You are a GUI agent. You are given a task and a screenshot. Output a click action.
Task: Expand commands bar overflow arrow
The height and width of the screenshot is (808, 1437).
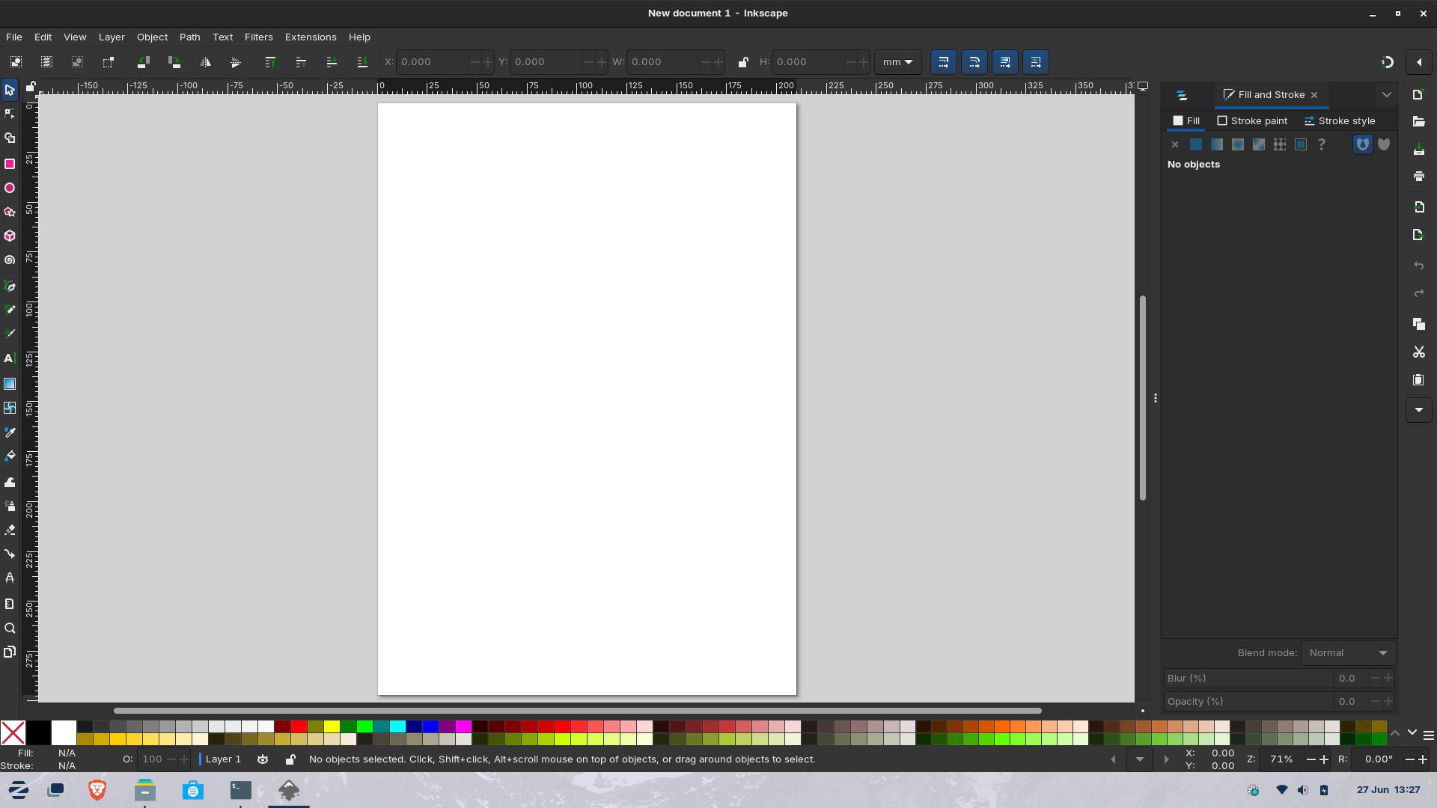pyautogui.click(x=1418, y=410)
